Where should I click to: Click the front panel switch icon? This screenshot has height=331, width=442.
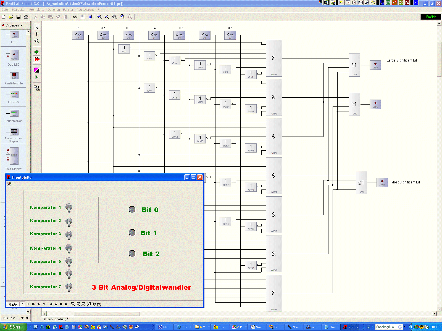pyautogui.click(x=37, y=88)
